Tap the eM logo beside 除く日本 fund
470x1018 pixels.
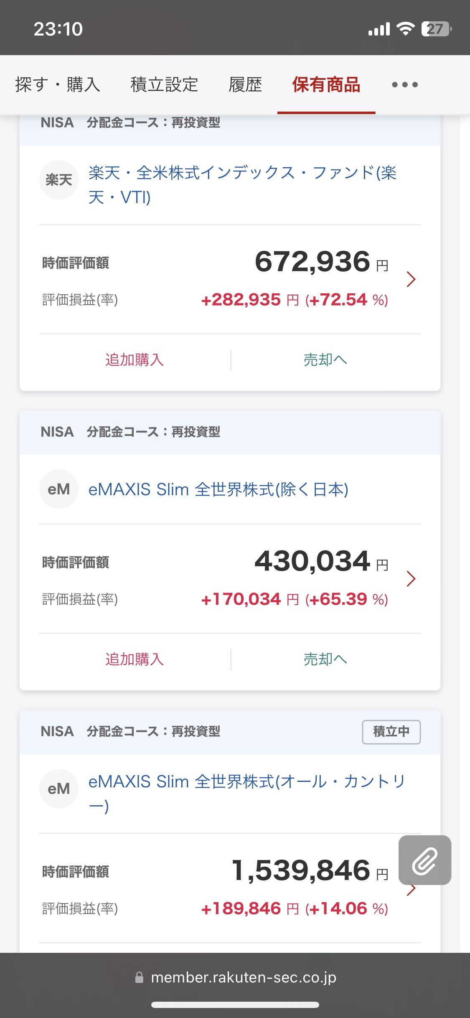58,489
